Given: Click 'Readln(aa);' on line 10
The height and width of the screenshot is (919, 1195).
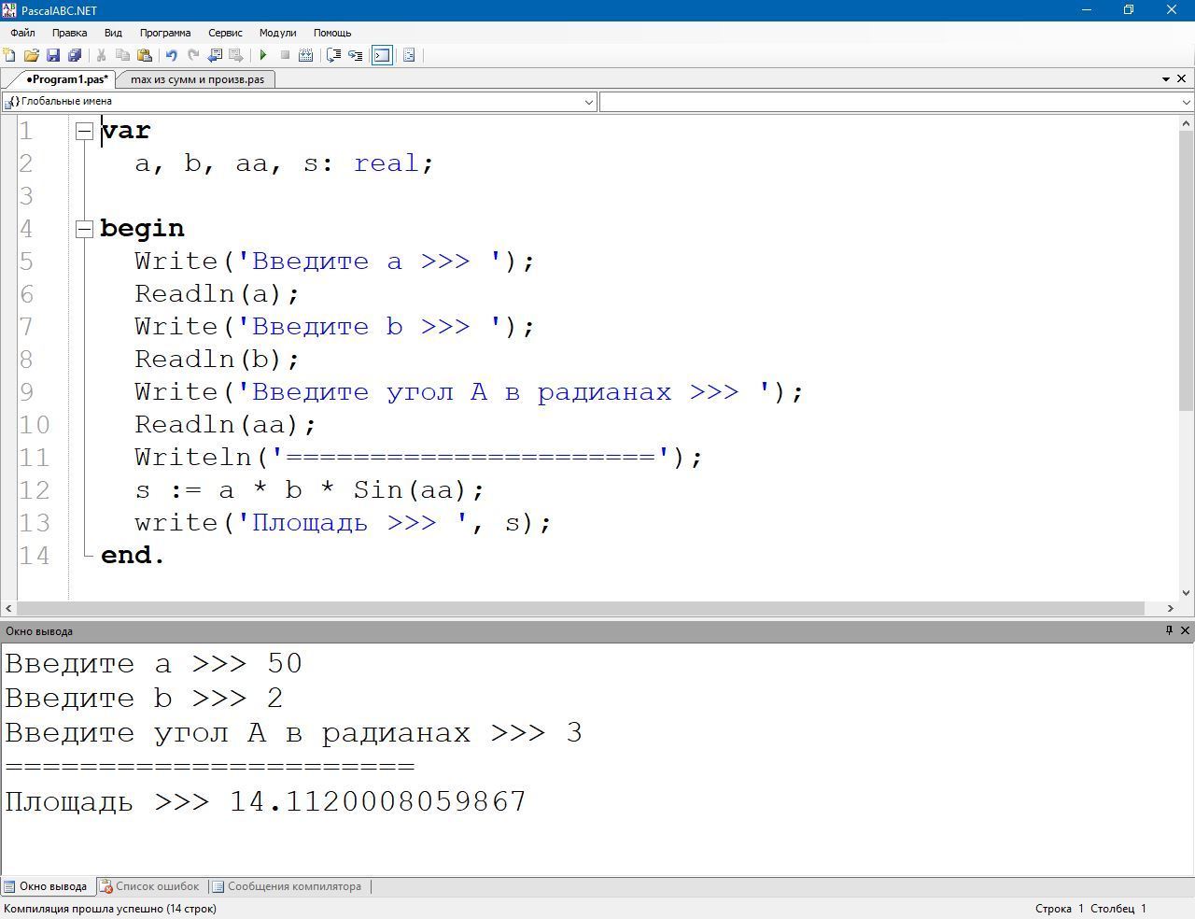Looking at the screenshot, I should point(226,425).
